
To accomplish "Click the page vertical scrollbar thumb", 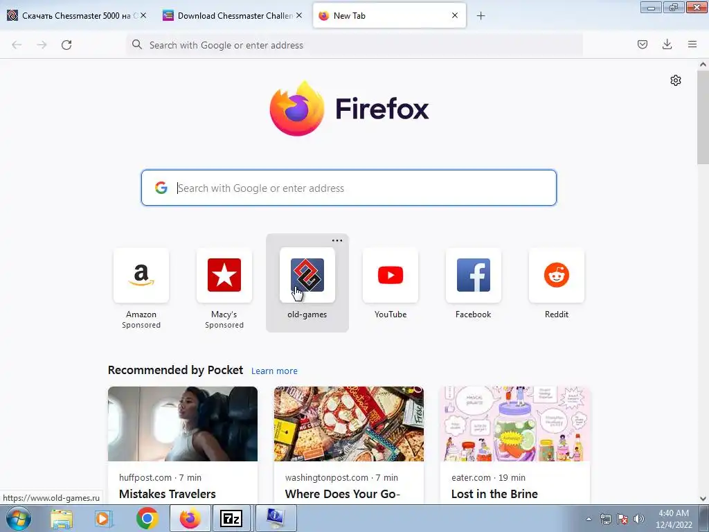I will coord(703,118).
